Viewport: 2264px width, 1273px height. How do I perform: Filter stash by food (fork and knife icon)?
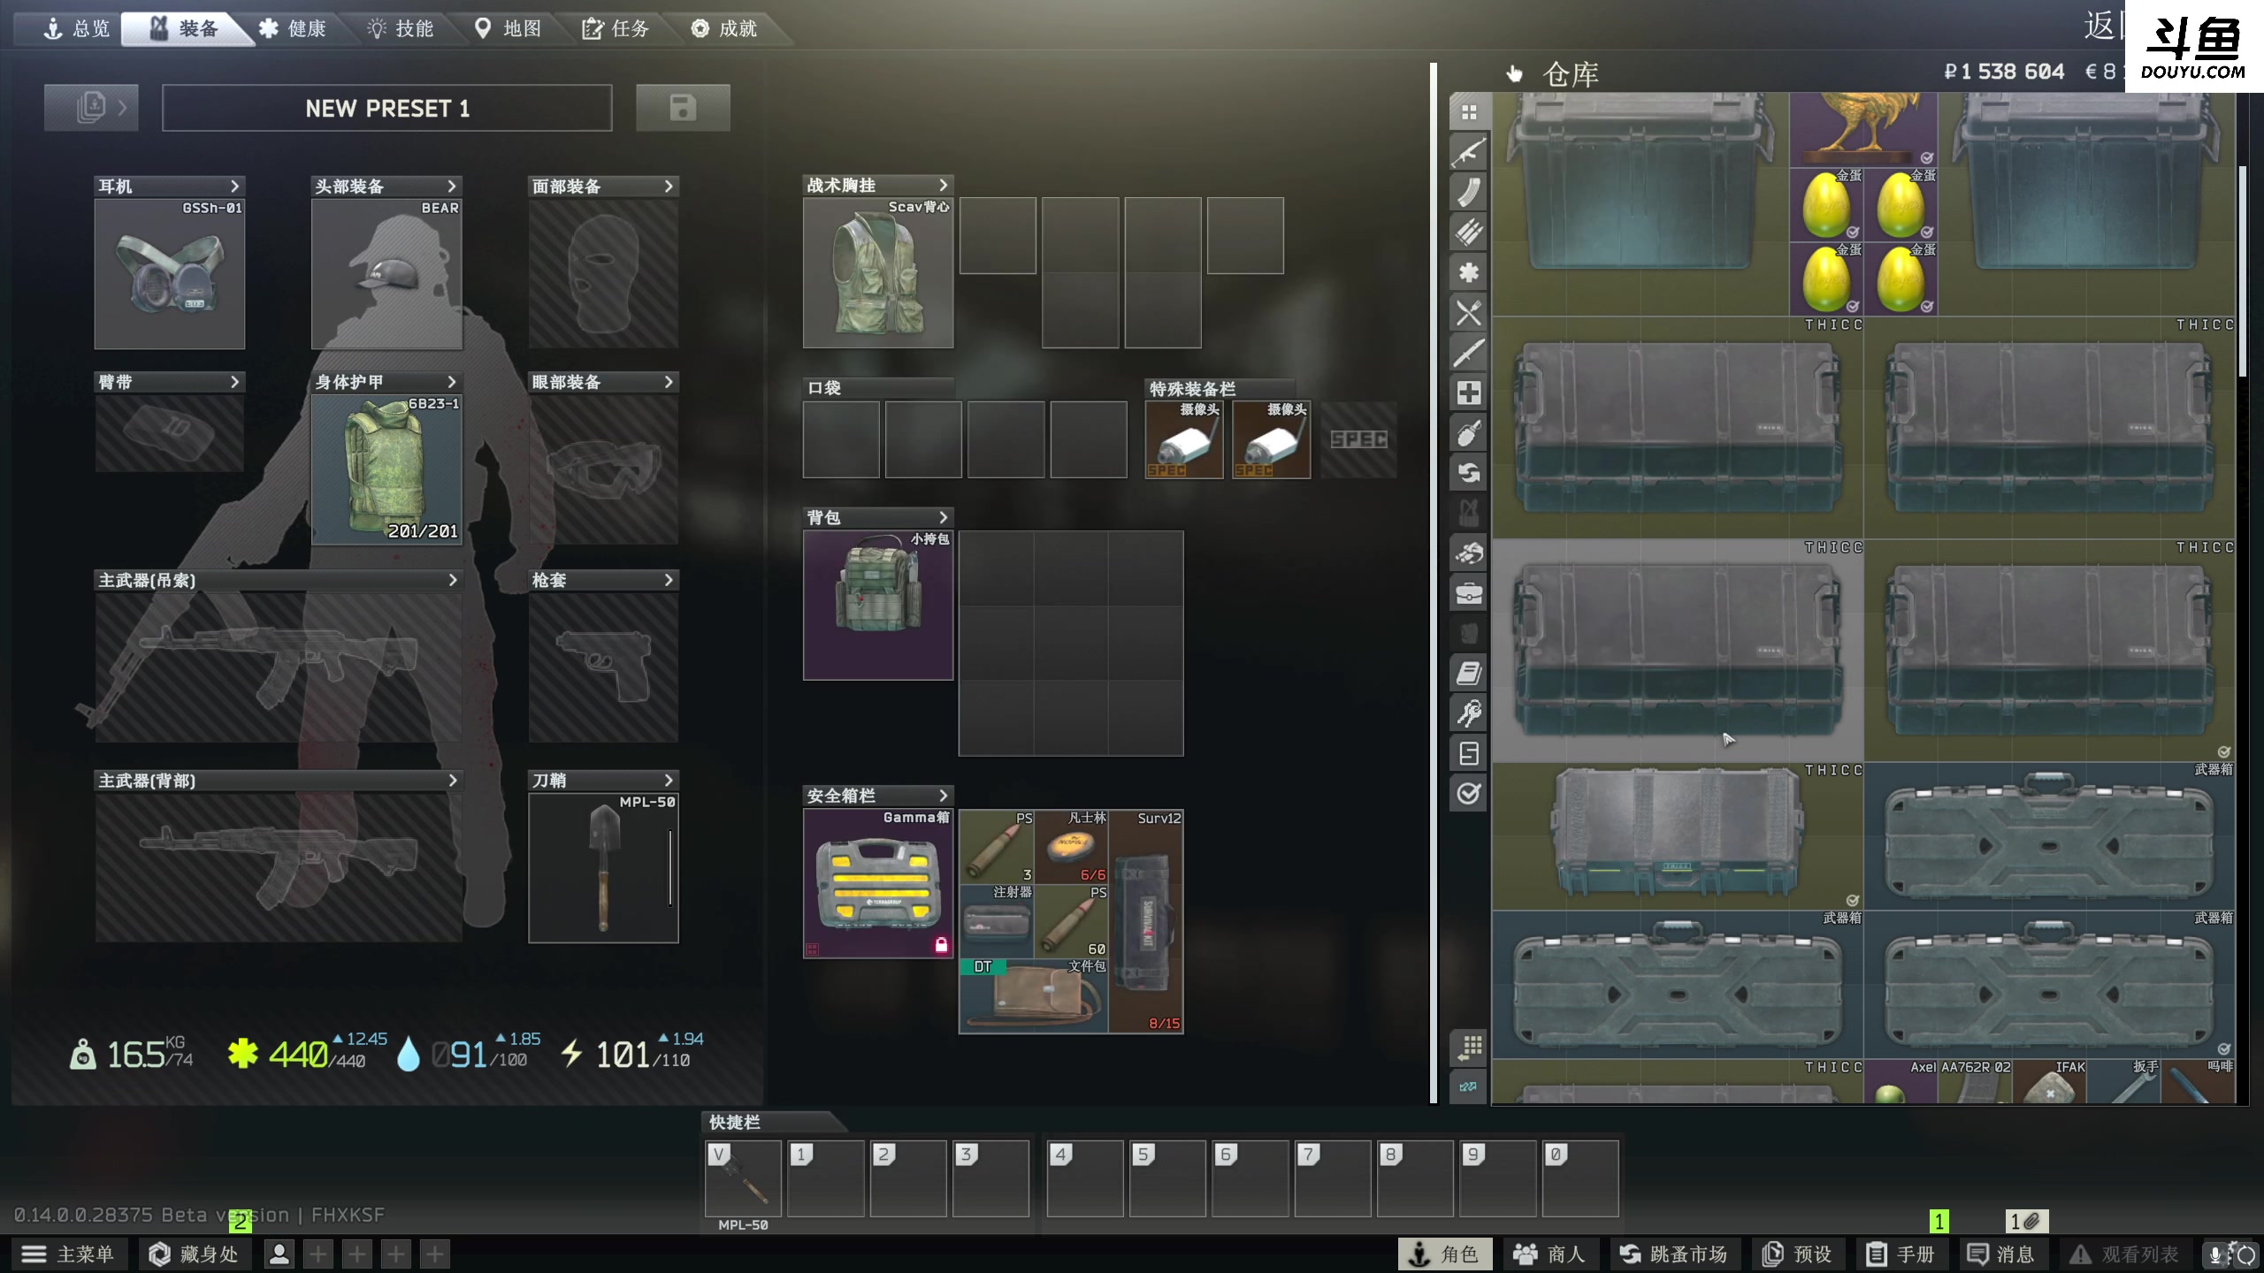tap(1469, 312)
